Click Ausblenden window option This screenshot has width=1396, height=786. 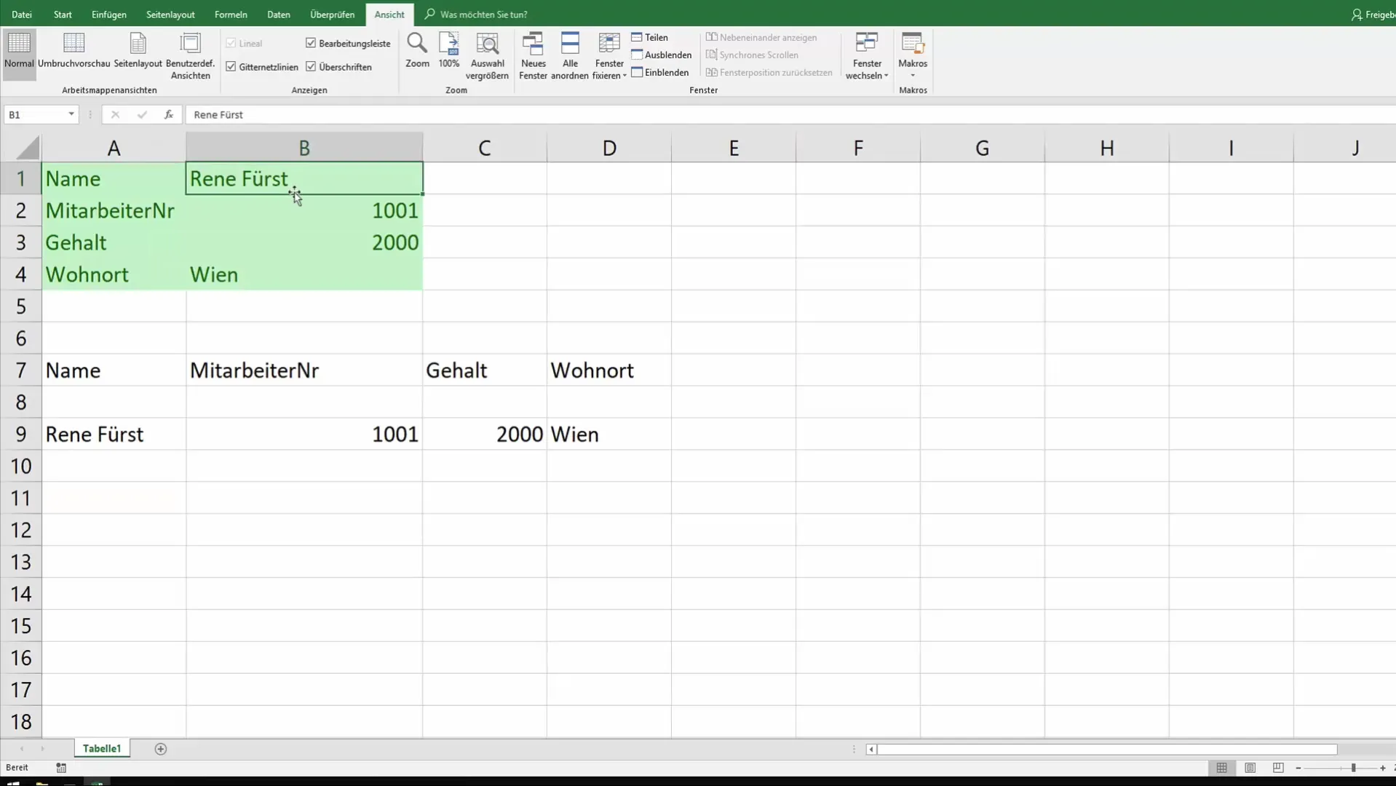pos(662,55)
